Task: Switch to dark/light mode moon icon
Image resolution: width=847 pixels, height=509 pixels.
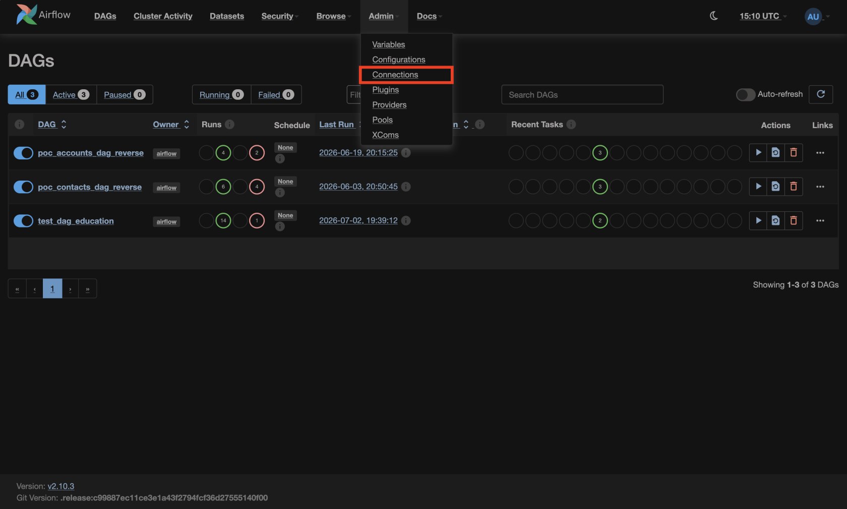Action: point(714,16)
